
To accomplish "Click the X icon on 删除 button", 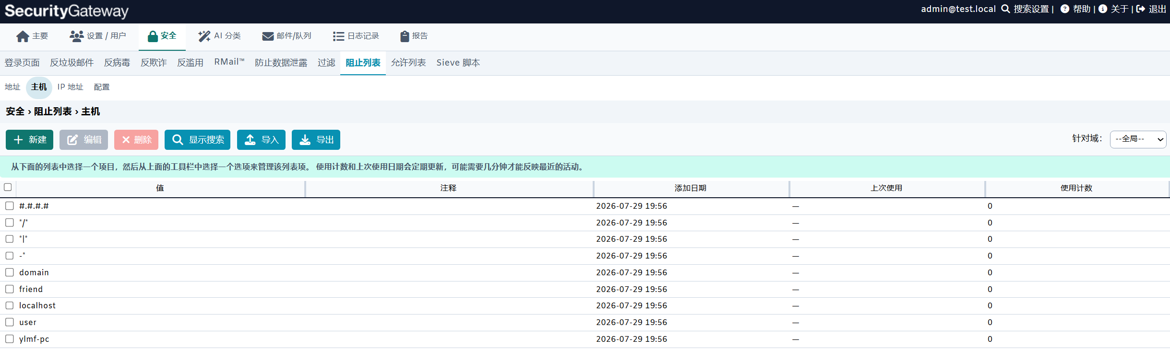I will [126, 140].
